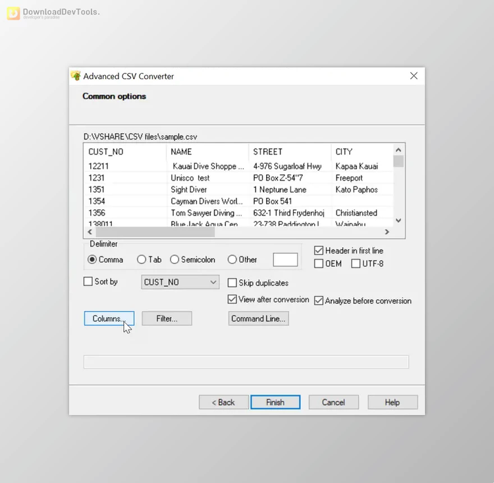Choose Semicolon as delimiter
The height and width of the screenshot is (483, 494).
(192, 260)
